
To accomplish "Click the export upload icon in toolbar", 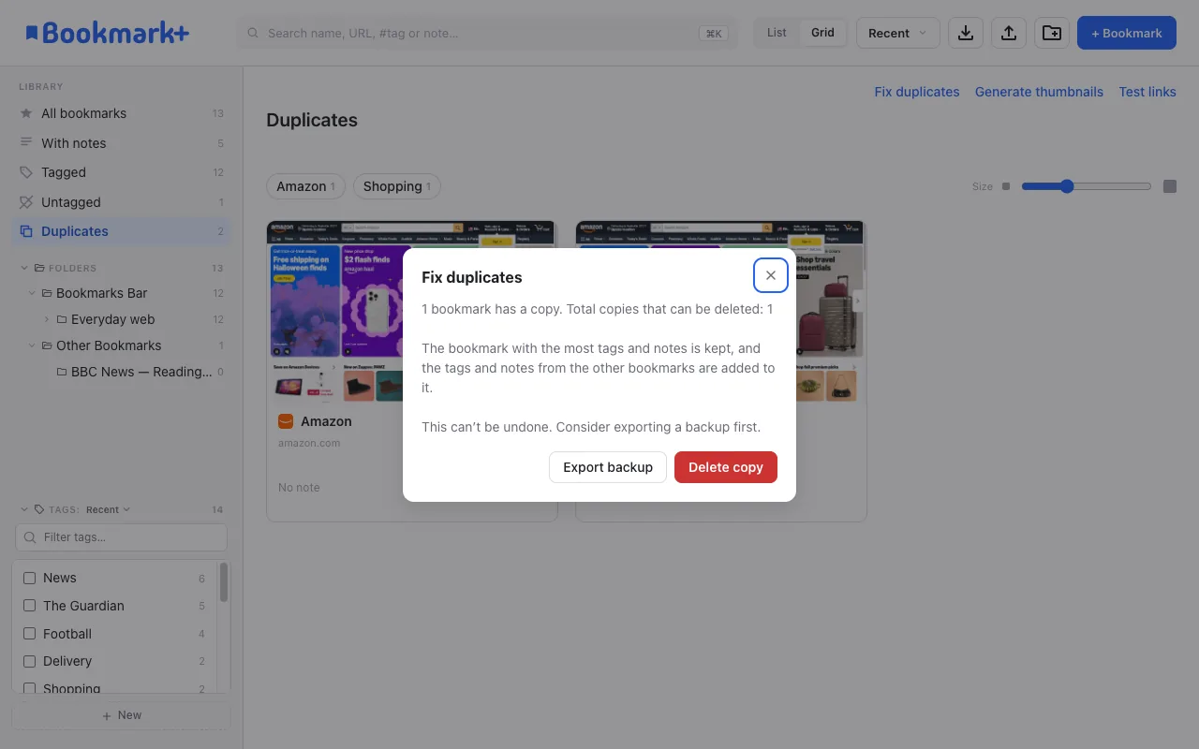I will point(1009,33).
